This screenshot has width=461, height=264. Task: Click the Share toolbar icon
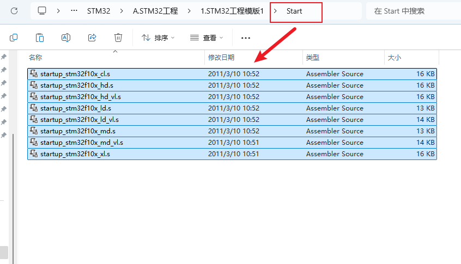(92, 38)
